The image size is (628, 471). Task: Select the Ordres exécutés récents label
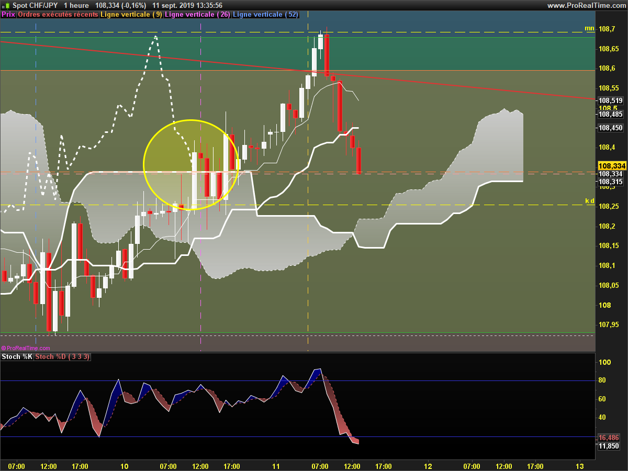58,15
